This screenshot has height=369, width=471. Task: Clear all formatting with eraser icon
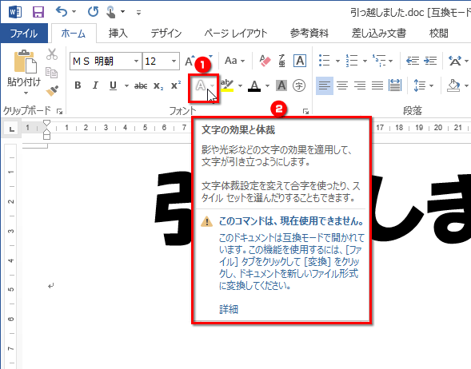click(265, 61)
